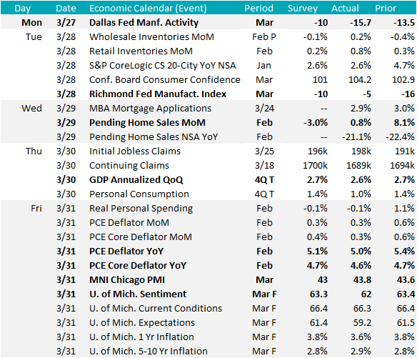Select the Dallas Fed Manf. Activity row
Image resolution: width=417 pixels, height=358 pixels.
coord(208,23)
